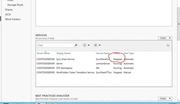The width and height of the screenshot is (180, 104).
Task: Click Running status of LanmanServer
Action: click(x=117, y=63)
